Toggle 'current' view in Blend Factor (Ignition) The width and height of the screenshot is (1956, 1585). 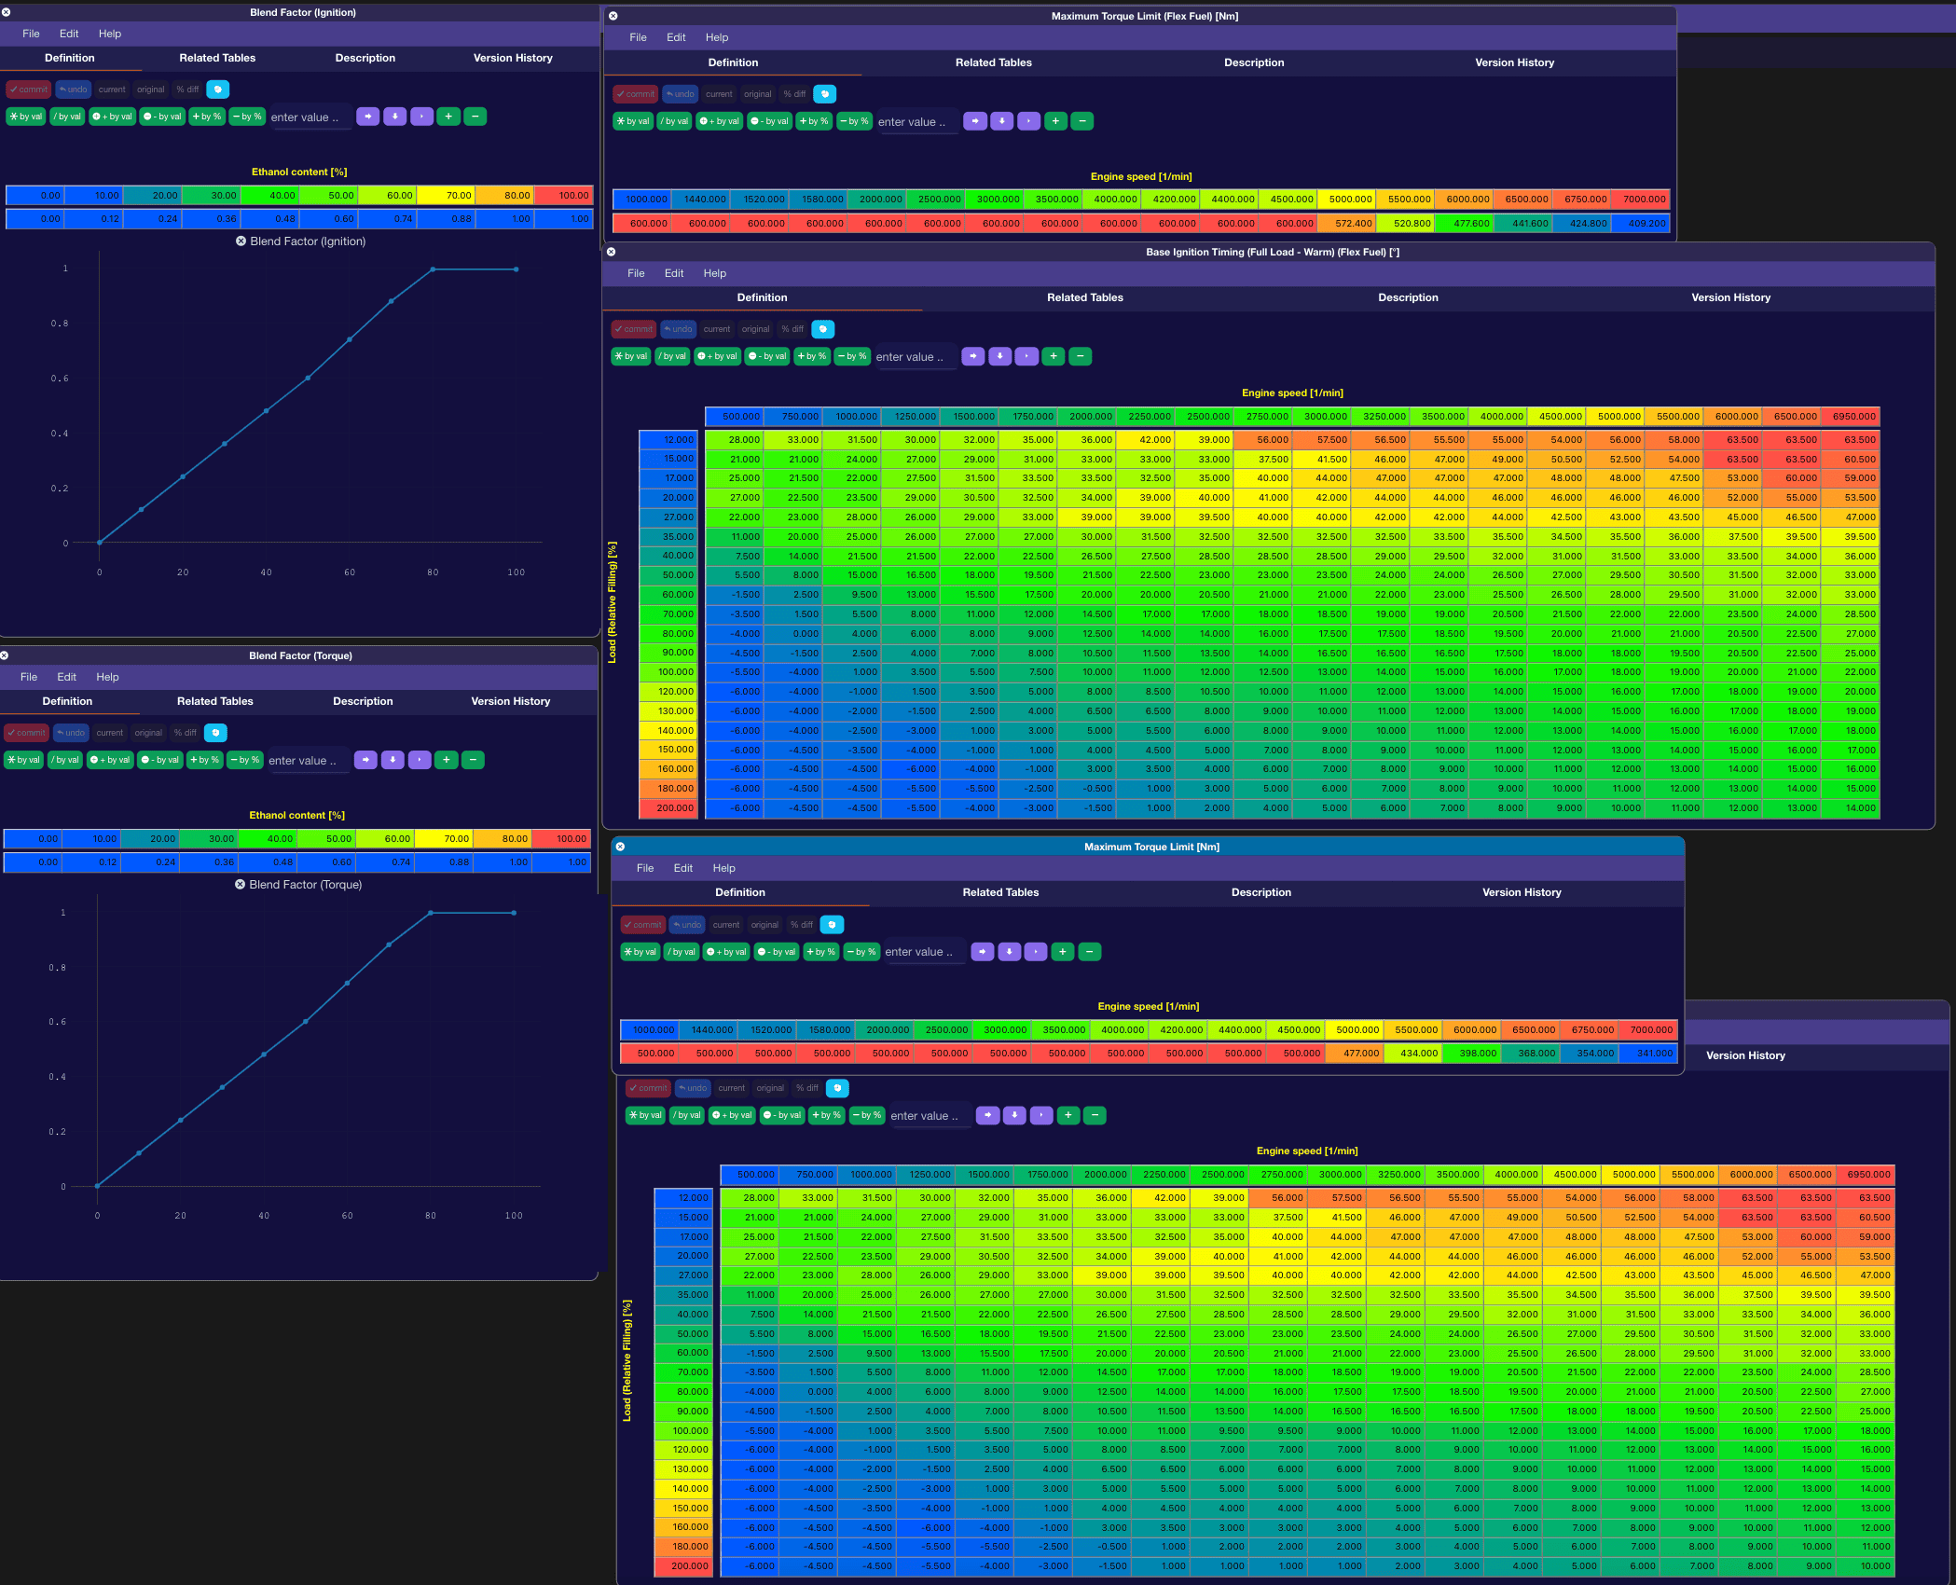[112, 90]
